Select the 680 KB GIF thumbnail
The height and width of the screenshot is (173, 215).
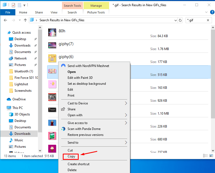[52, 136]
